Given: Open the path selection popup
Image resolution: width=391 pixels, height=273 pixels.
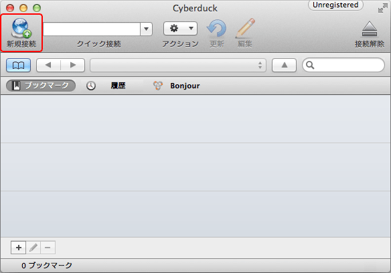Looking at the screenshot, I should click(178, 66).
